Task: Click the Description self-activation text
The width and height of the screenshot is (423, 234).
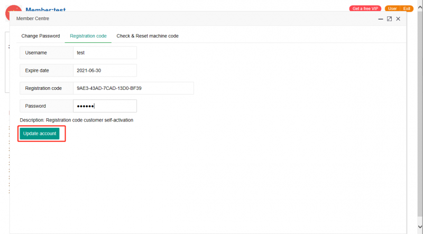Action: click(77, 120)
